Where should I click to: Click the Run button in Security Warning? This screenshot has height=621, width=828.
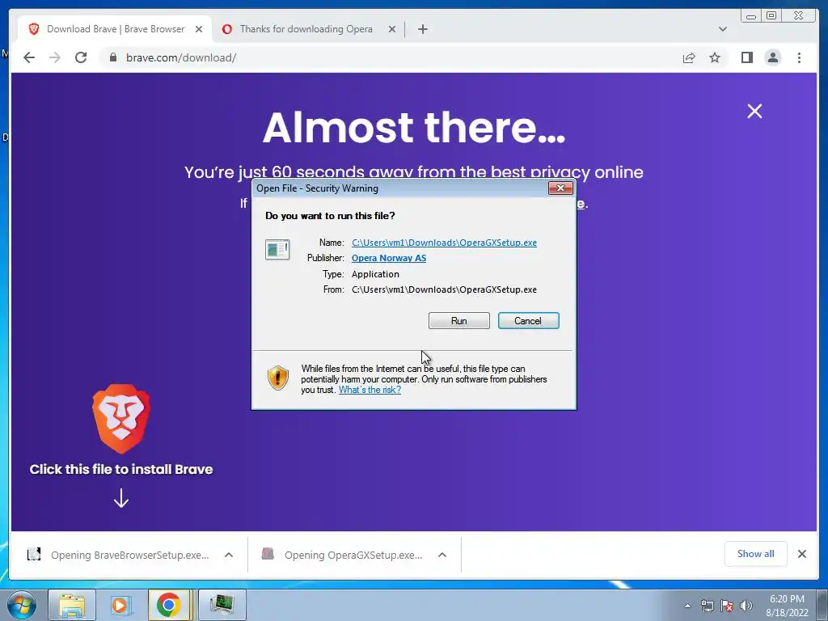[459, 320]
